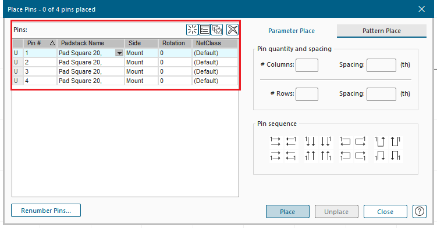Select pin number 2 cell
437x228 pixels.
(40, 62)
